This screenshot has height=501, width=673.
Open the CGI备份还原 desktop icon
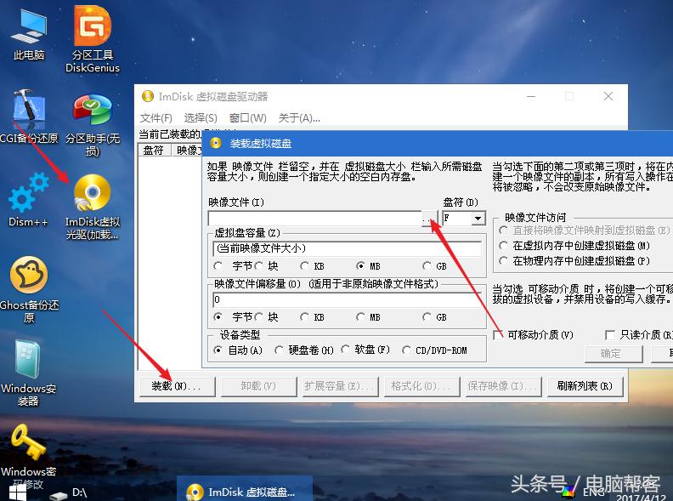pos(28,116)
